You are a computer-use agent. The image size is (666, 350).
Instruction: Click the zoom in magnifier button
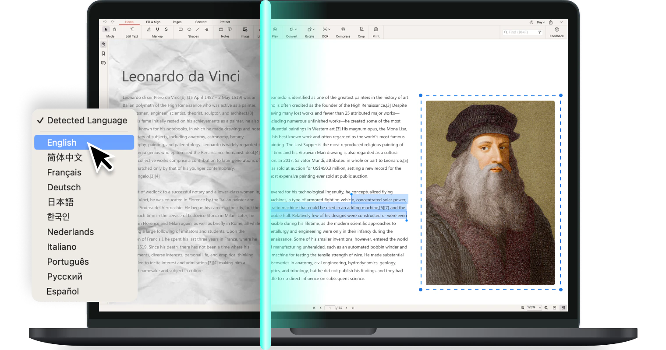(546, 308)
